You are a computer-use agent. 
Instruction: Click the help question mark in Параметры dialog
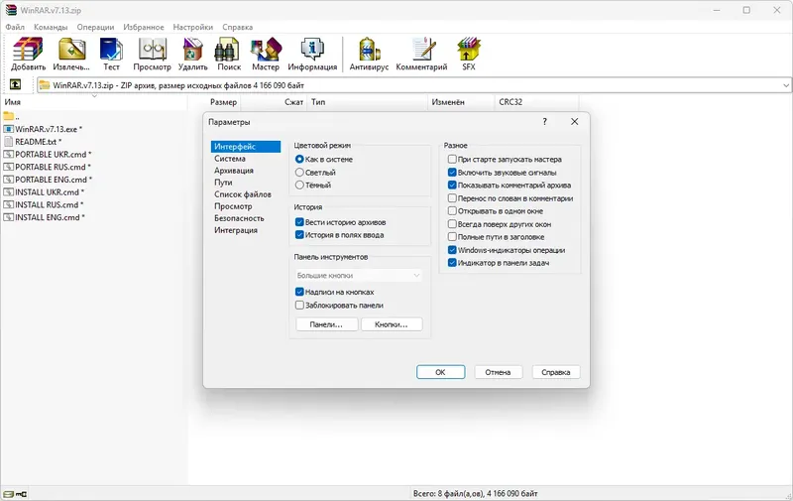(x=544, y=121)
